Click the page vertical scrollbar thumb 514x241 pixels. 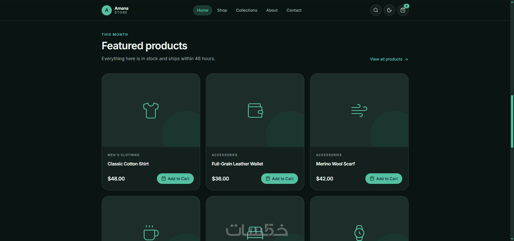(x=512, y=121)
